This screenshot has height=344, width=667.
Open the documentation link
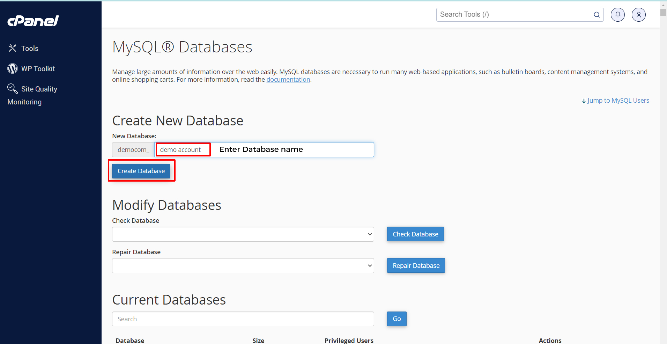tap(288, 80)
